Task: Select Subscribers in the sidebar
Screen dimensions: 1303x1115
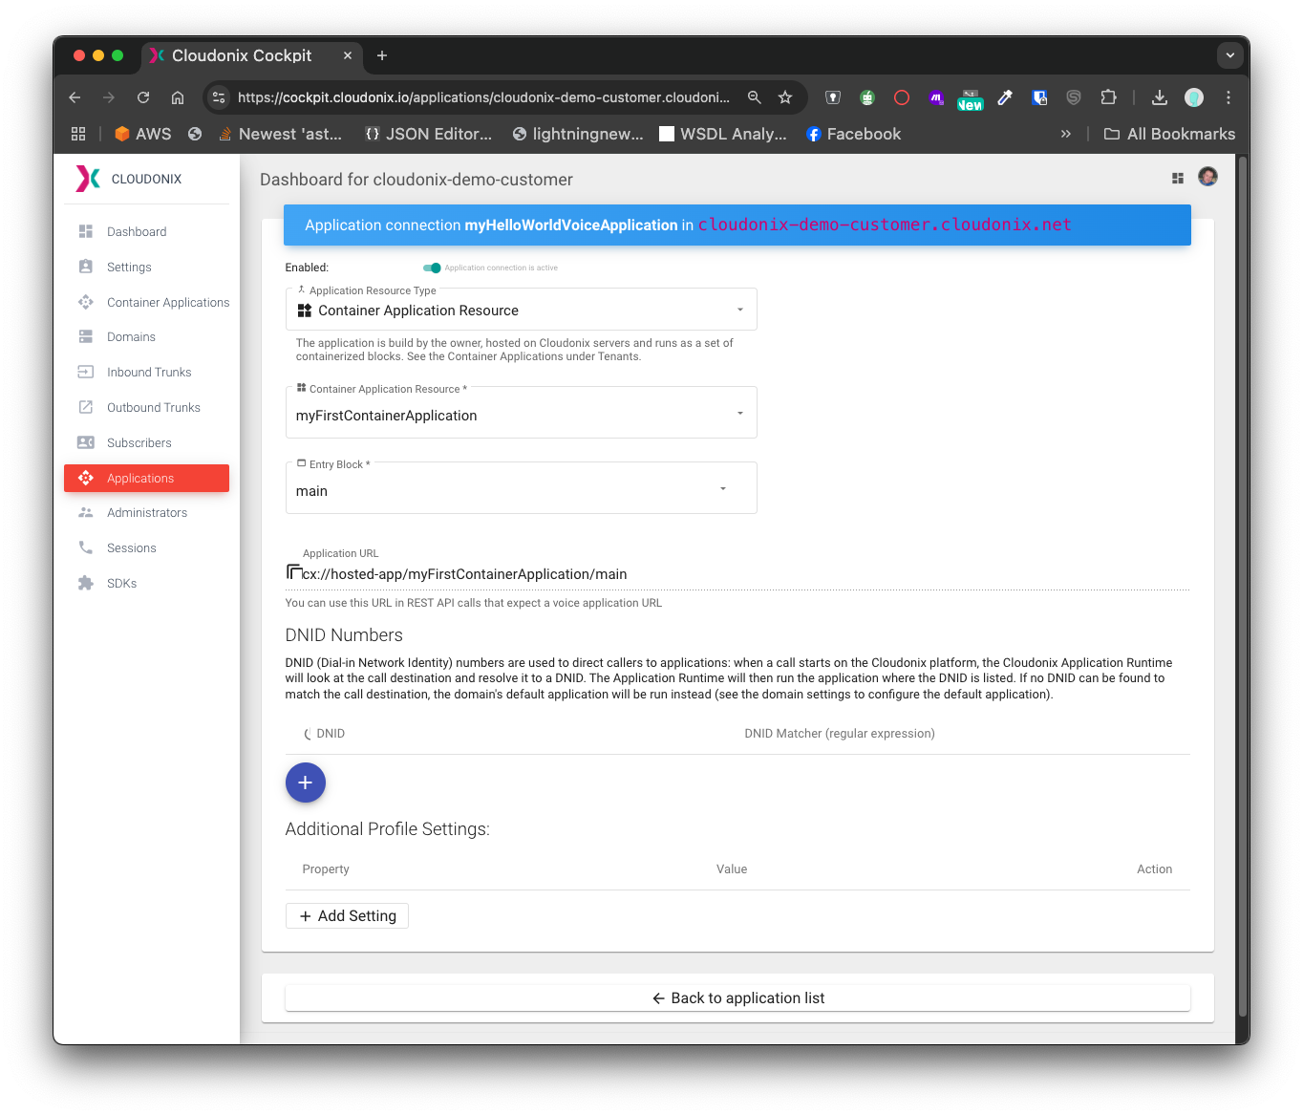Action: pos(139,443)
